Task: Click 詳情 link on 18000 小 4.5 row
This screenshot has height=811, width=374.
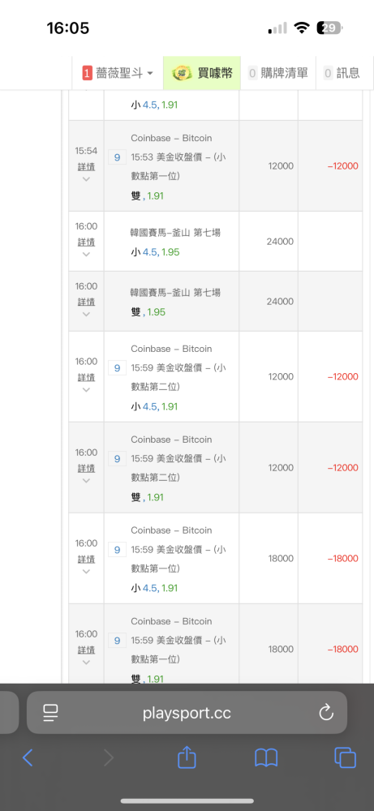Action: point(86,559)
